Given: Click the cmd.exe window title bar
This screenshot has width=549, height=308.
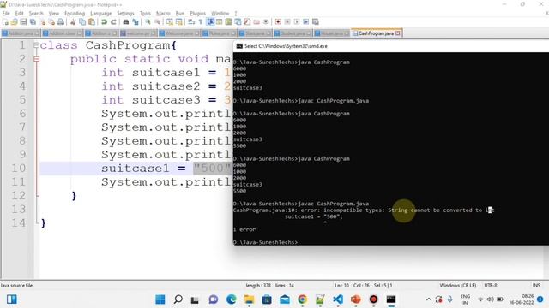Looking at the screenshot, I should click(x=391, y=46).
